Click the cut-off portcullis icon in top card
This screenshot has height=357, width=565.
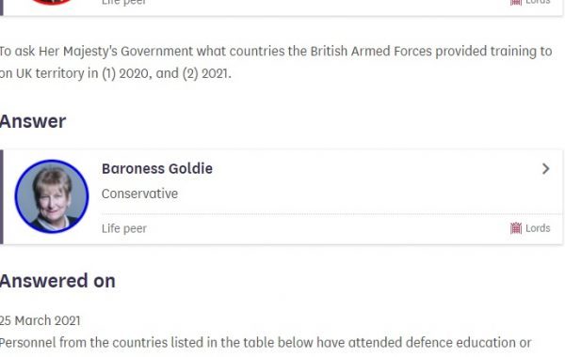click(x=516, y=2)
